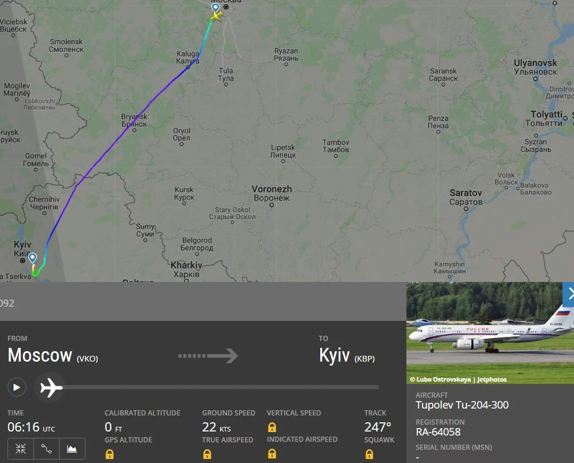Click the yellow aircraft icon near Moscow
This screenshot has height=463, width=574.
tap(216, 15)
